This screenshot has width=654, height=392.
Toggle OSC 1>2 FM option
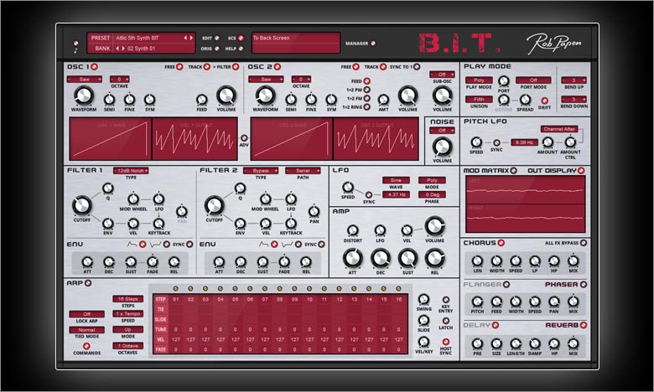click(x=366, y=98)
